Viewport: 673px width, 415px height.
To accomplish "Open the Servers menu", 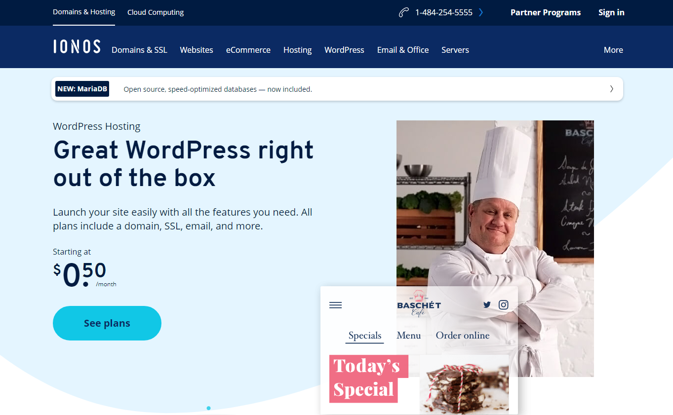I will pyautogui.click(x=455, y=50).
